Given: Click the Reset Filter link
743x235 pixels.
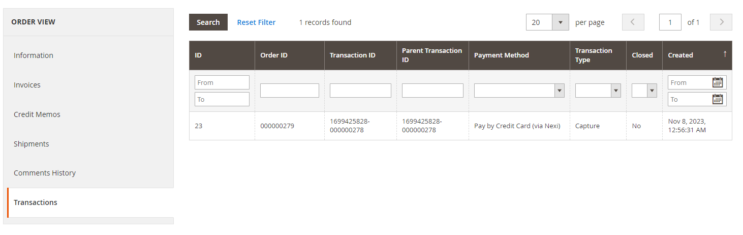Looking at the screenshot, I should pyautogui.click(x=256, y=22).
